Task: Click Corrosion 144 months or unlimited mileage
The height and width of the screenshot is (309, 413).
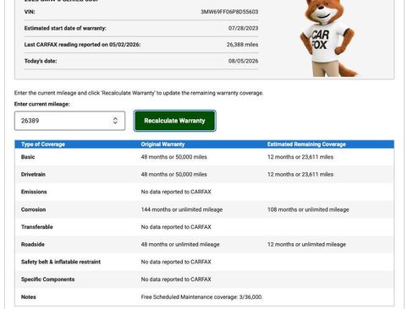Action: (182, 209)
